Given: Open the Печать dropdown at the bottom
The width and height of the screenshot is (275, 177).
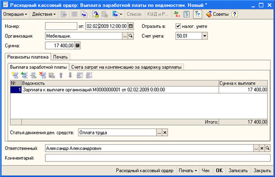Looking at the screenshot, I should 188,170.
